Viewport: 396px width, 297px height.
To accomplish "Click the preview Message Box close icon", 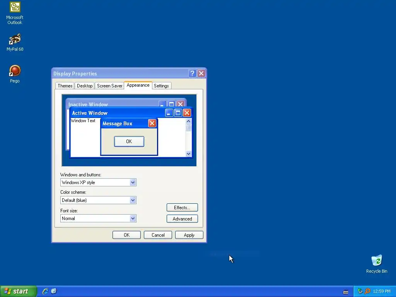I will [x=152, y=123].
